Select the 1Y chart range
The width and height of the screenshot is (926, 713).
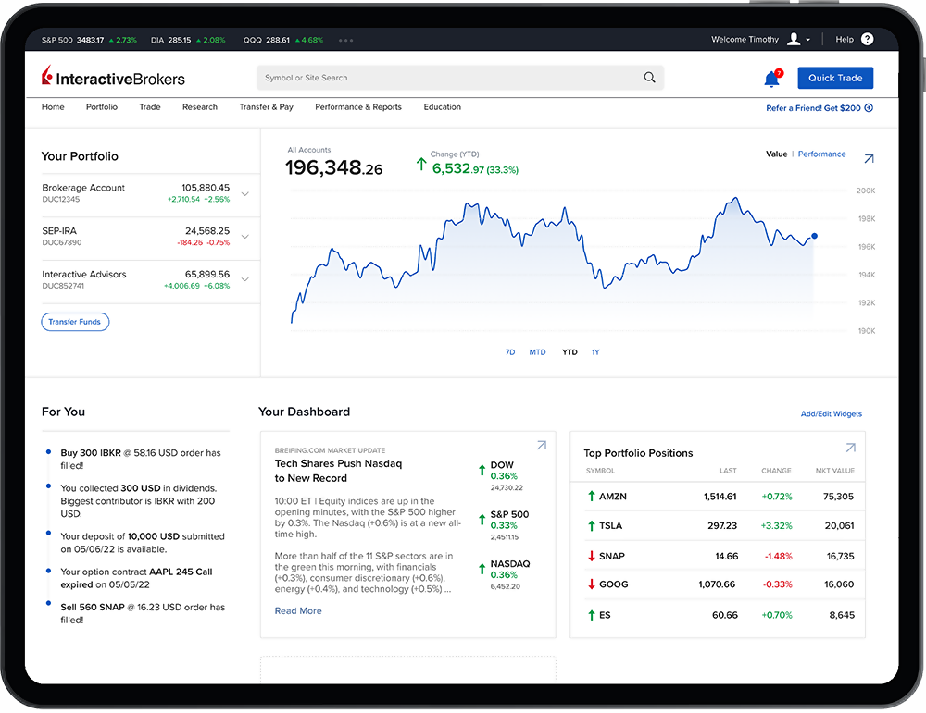(595, 352)
